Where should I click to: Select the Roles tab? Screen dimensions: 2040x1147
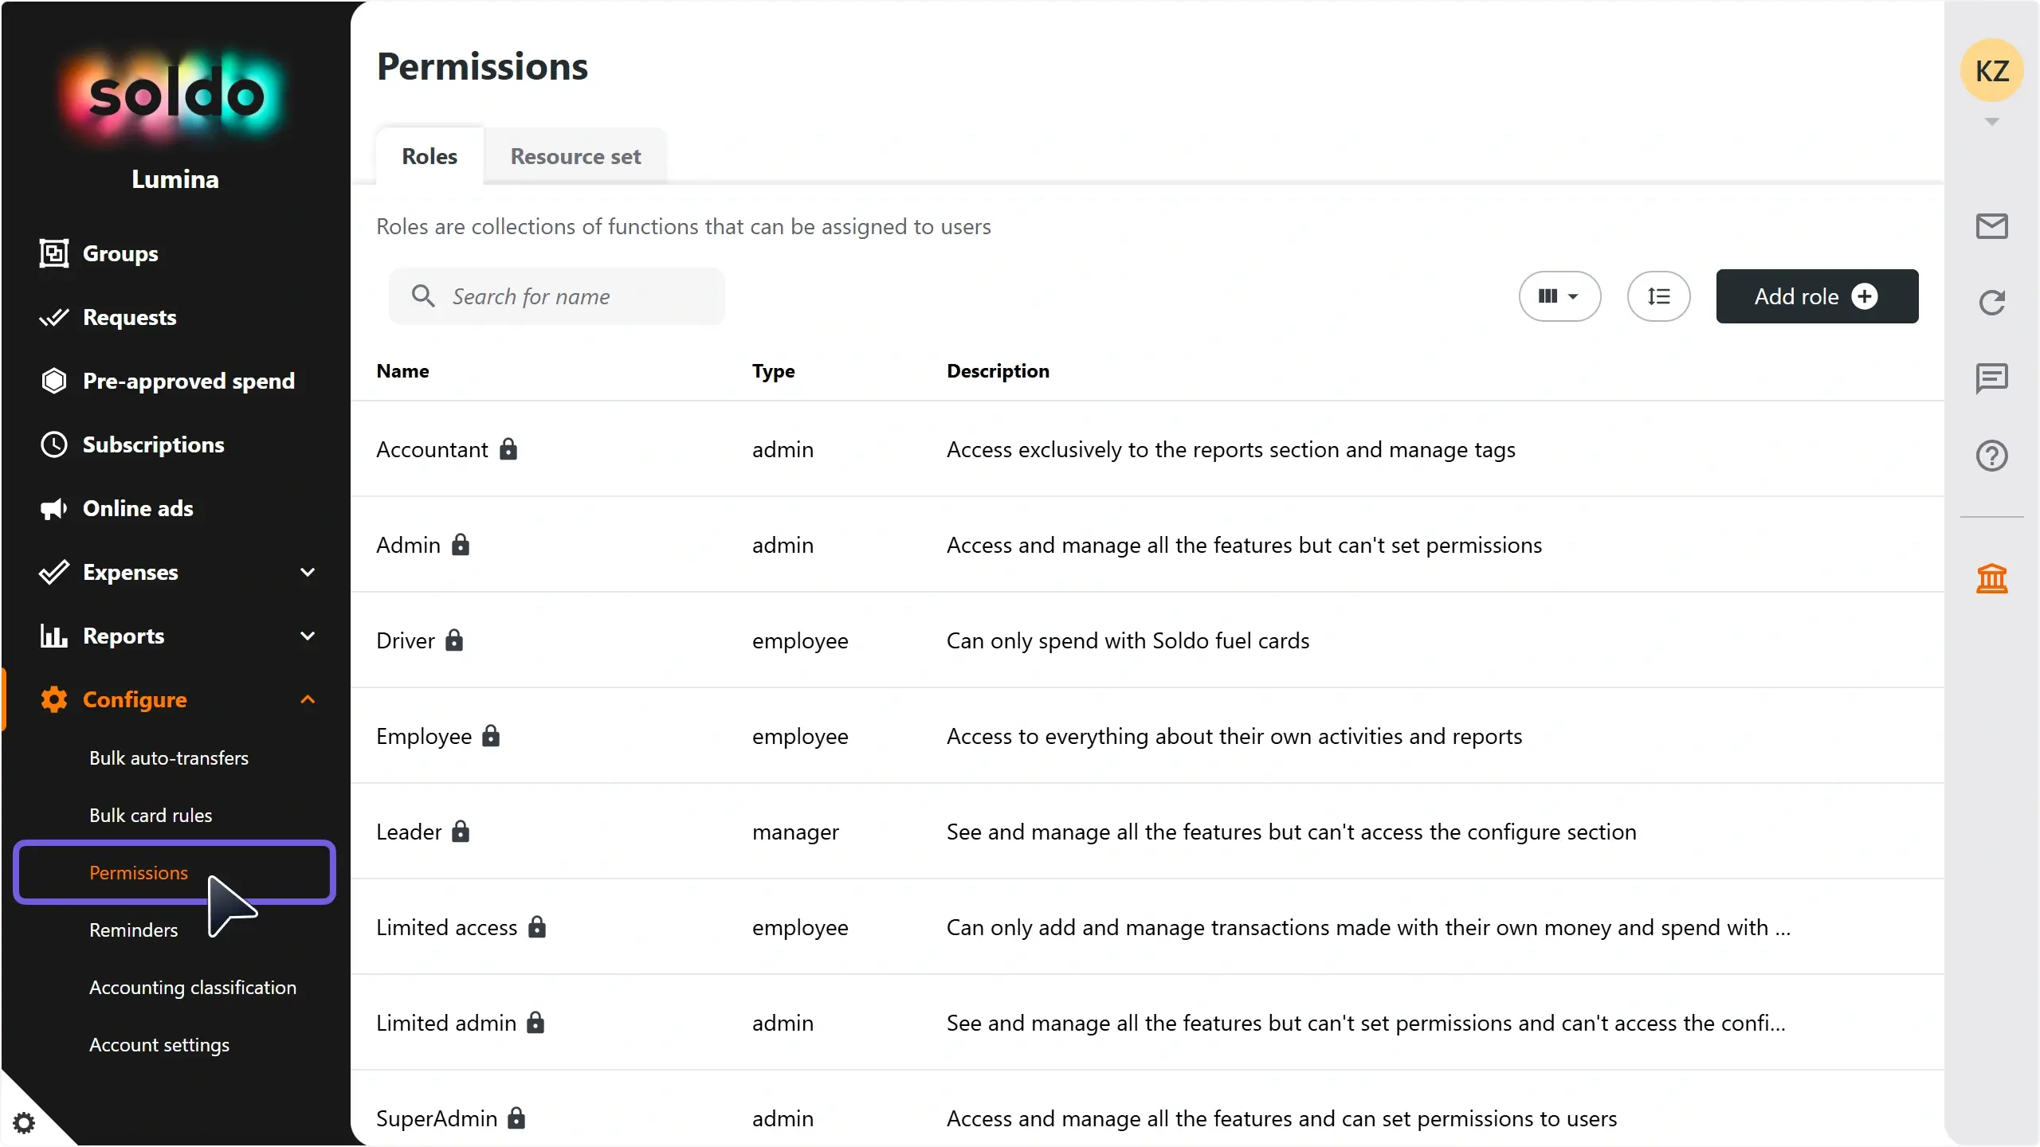(x=430, y=156)
